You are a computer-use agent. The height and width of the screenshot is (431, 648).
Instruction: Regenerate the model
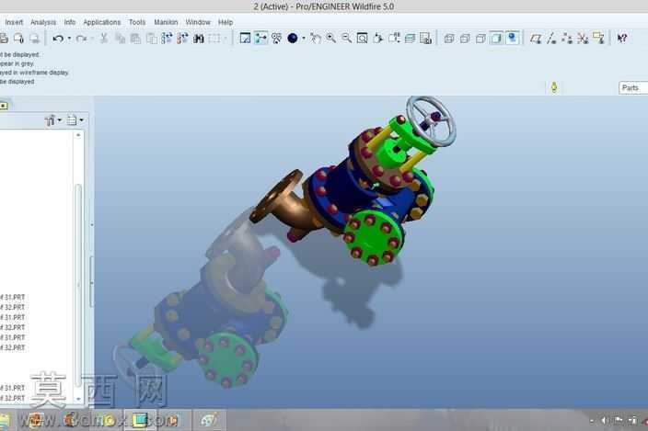coord(167,39)
